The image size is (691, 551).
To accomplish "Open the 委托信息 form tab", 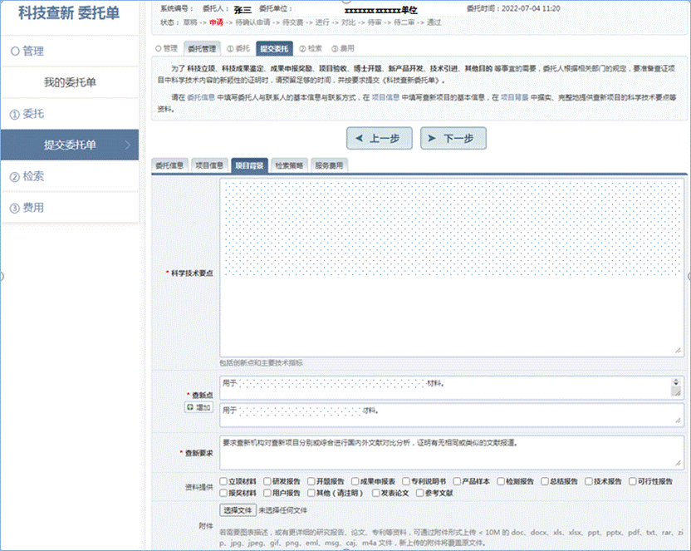I will pyautogui.click(x=169, y=165).
